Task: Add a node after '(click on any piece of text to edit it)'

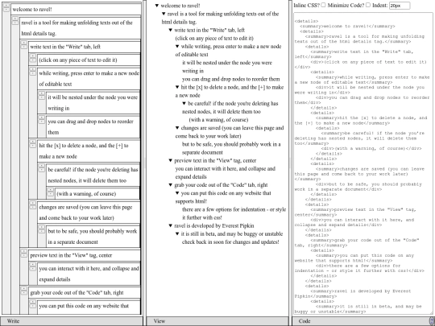Action: (33, 60)
